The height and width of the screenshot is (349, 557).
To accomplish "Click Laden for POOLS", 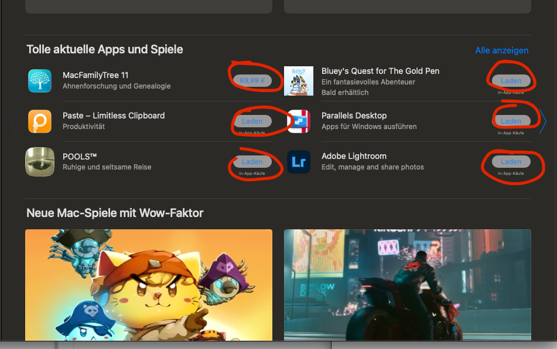I will click(252, 162).
